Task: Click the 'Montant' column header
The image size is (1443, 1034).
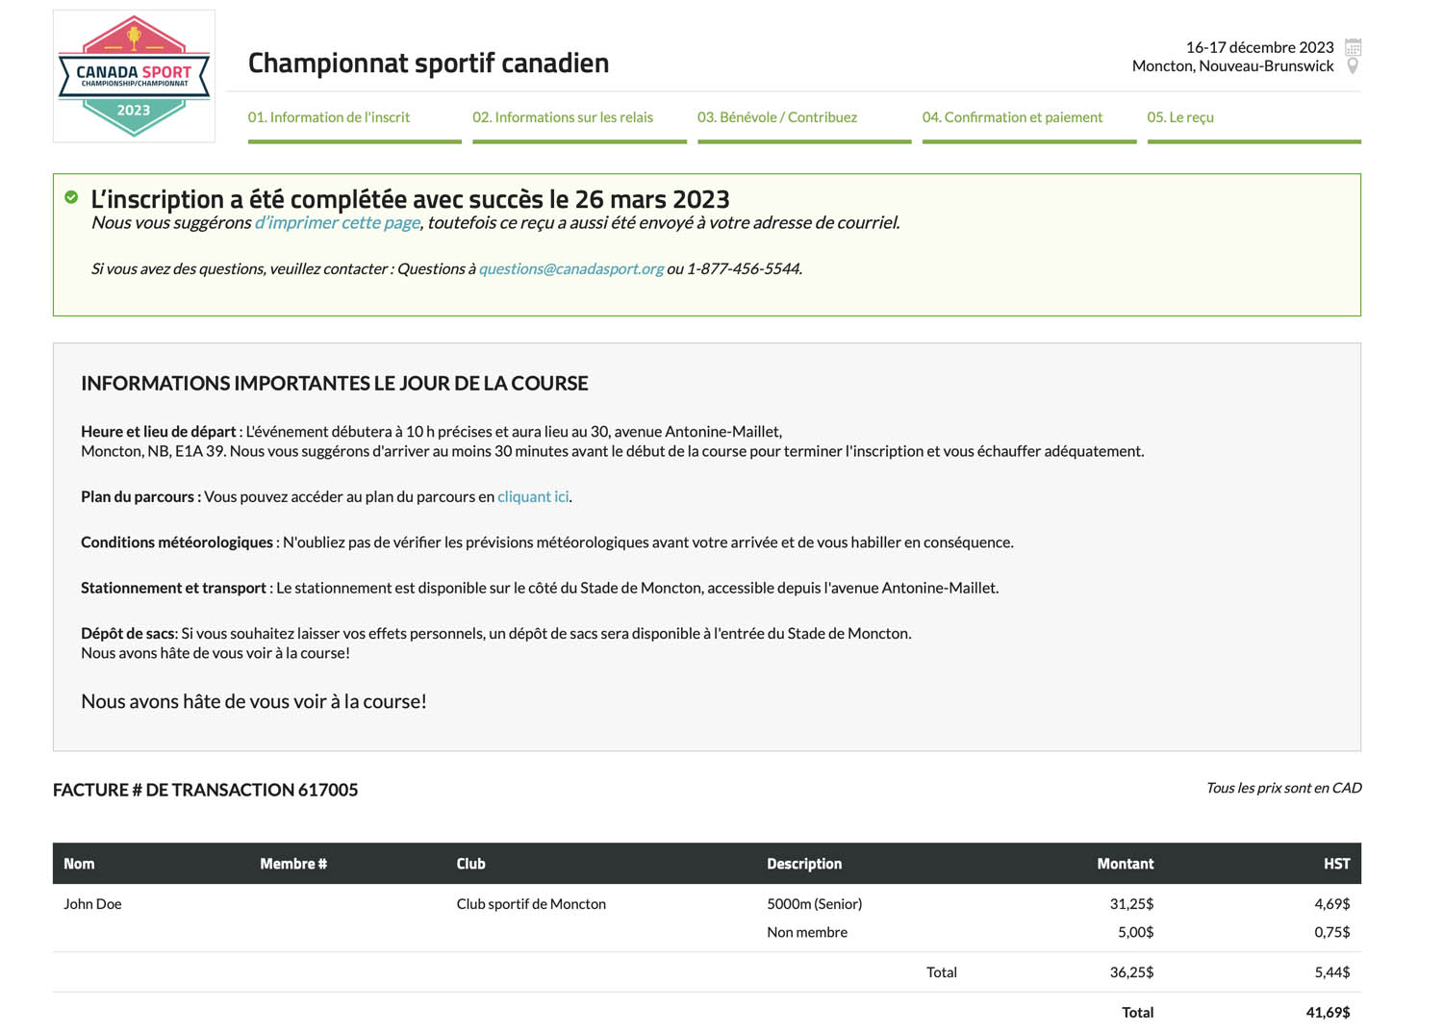Action: (x=1125, y=864)
